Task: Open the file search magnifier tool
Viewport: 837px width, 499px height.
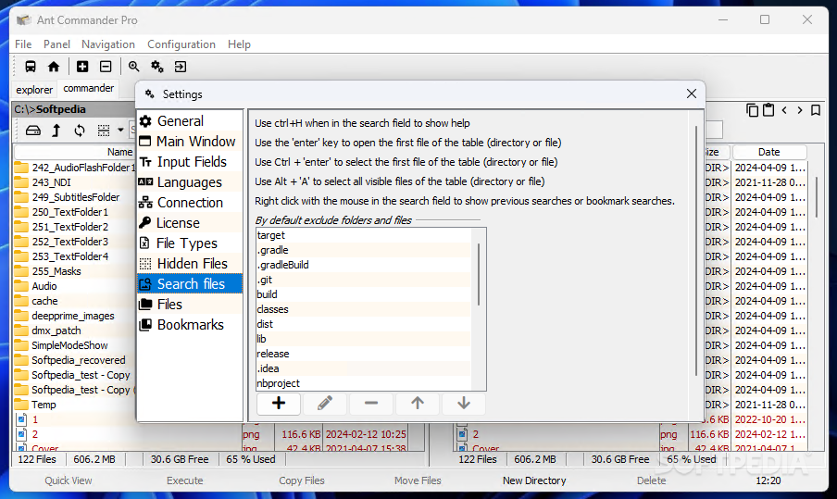Action: point(133,67)
